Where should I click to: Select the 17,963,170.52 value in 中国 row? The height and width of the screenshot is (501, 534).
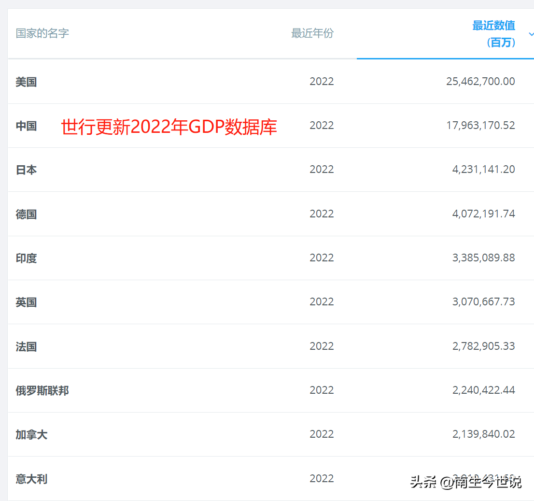[480, 125]
